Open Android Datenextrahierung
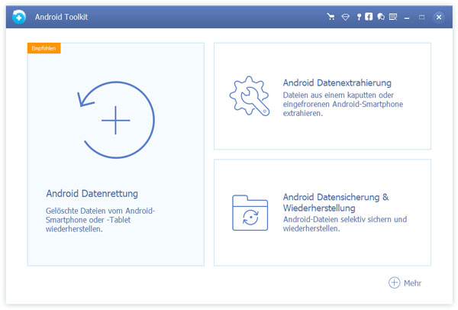 click(322, 96)
